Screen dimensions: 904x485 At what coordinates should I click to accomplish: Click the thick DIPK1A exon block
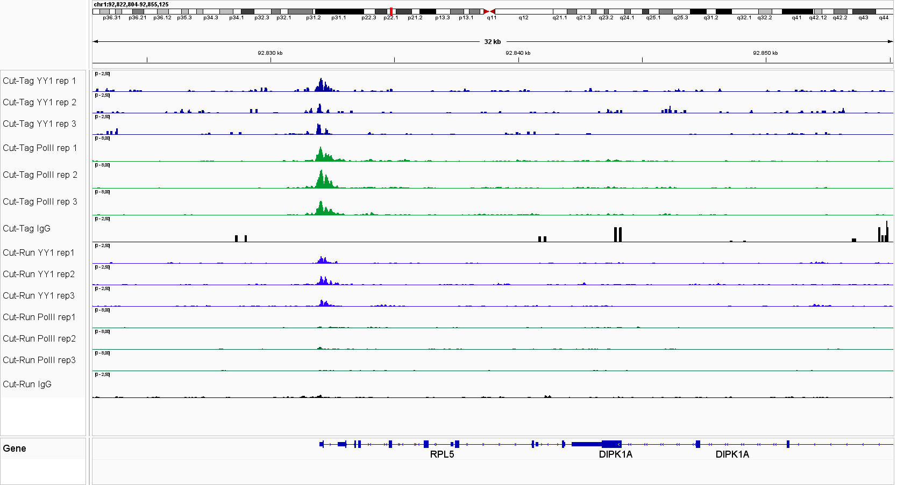point(611,444)
